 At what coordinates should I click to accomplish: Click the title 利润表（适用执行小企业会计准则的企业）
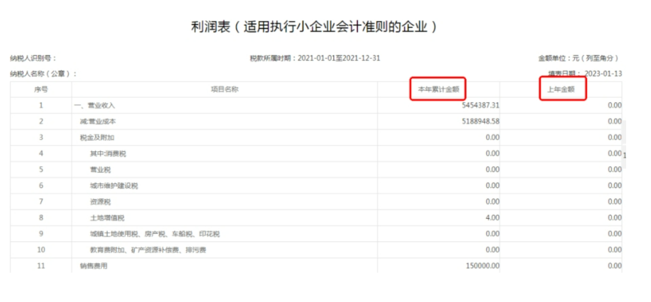[x=314, y=27]
